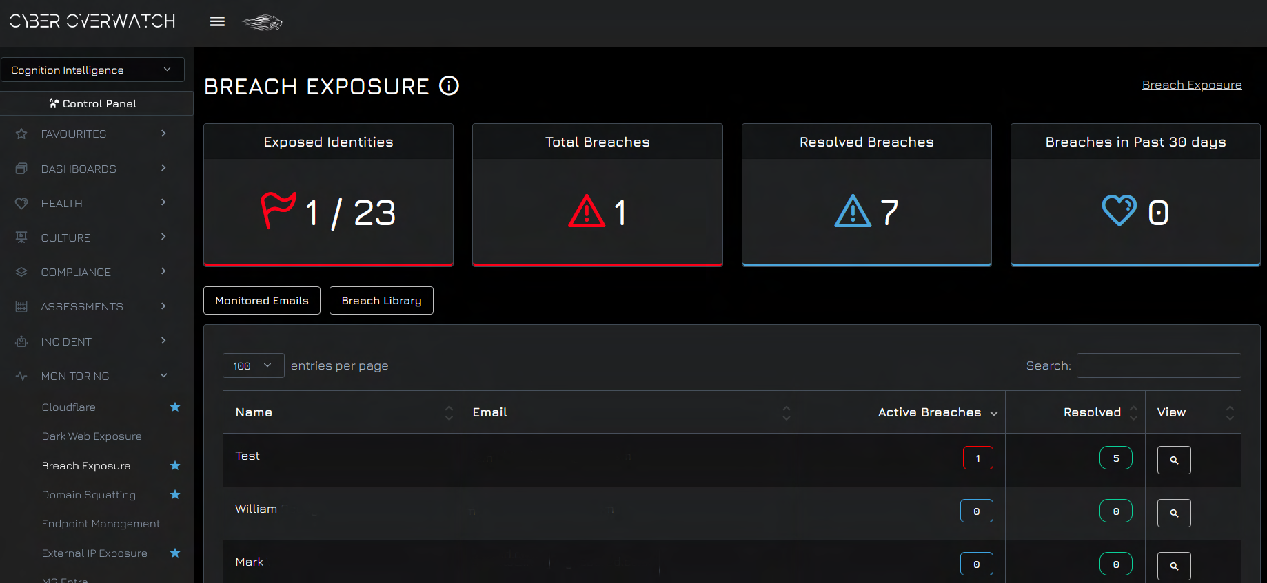Image resolution: width=1267 pixels, height=583 pixels.
Task: Change the entries per page dropdown
Action: (253, 365)
